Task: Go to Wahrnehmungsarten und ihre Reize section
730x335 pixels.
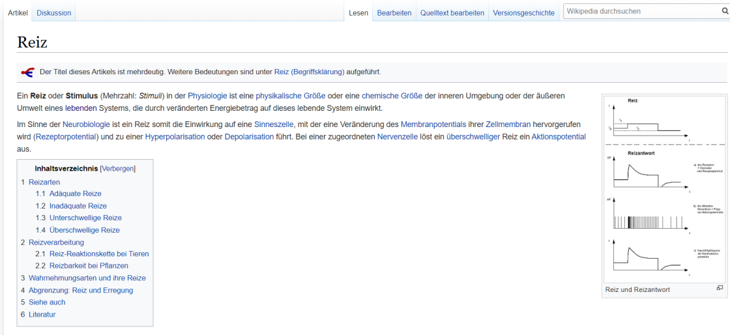Action: point(87,278)
